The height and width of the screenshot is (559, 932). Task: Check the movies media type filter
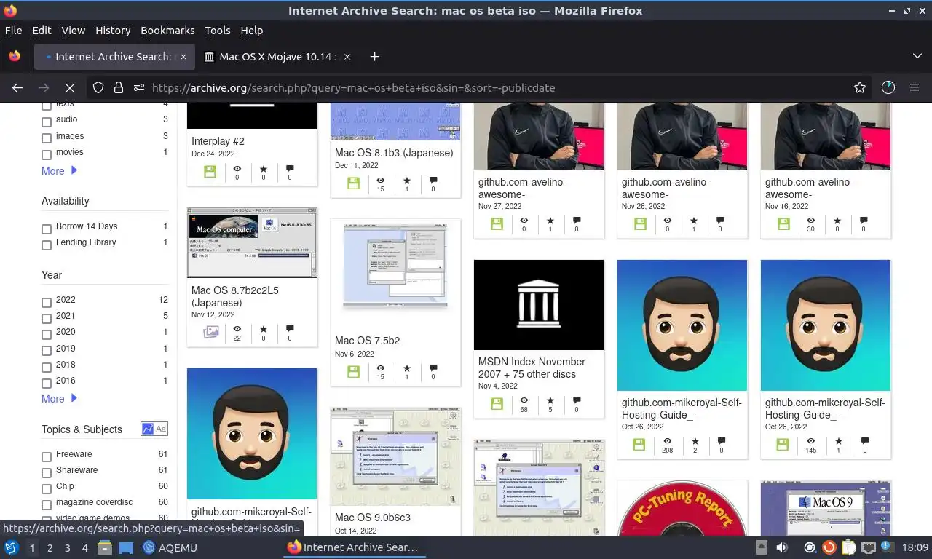pos(47,154)
